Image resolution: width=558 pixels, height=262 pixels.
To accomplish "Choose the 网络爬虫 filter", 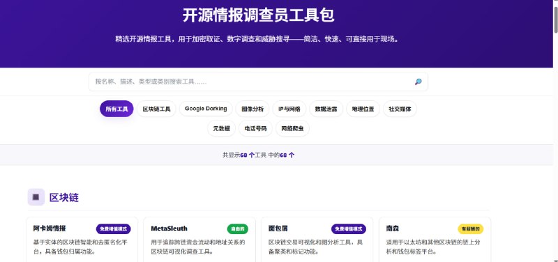I will tap(292, 128).
